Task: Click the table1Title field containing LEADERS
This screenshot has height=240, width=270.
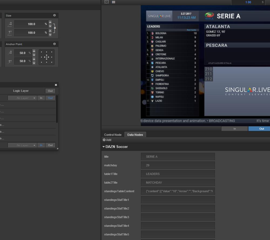Action: pyautogui.click(x=178, y=174)
